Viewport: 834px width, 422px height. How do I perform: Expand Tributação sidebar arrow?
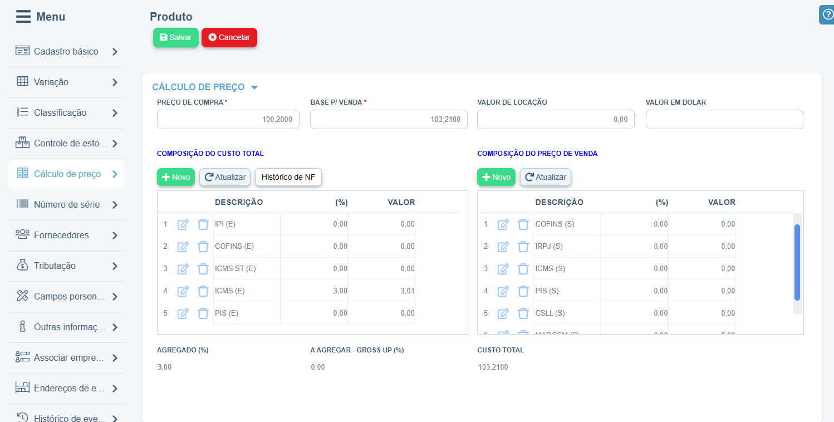[x=115, y=266]
